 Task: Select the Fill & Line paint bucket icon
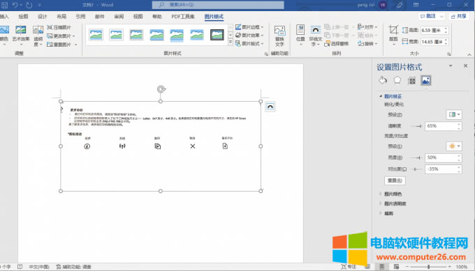click(x=383, y=80)
